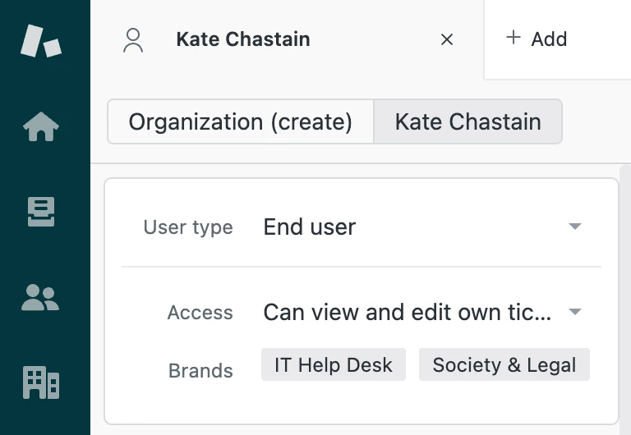Open the Home dashboard icon

click(41, 126)
